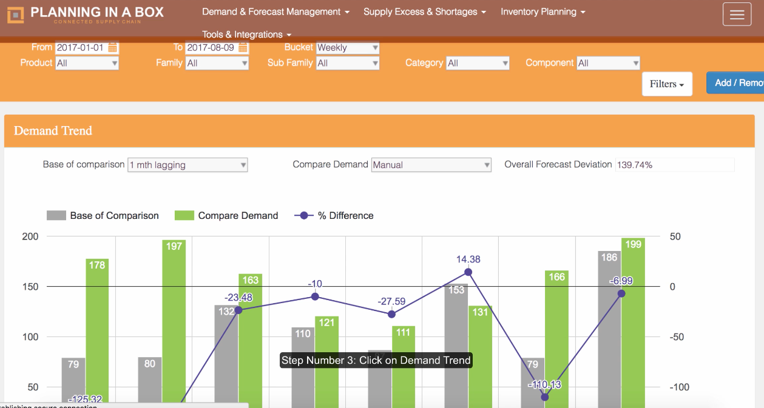The image size is (764, 408).
Task: Open the Bucket dropdown set to Weekly
Action: (347, 47)
